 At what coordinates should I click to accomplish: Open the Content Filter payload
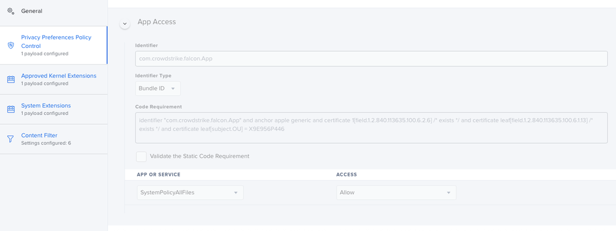(54, 139)
